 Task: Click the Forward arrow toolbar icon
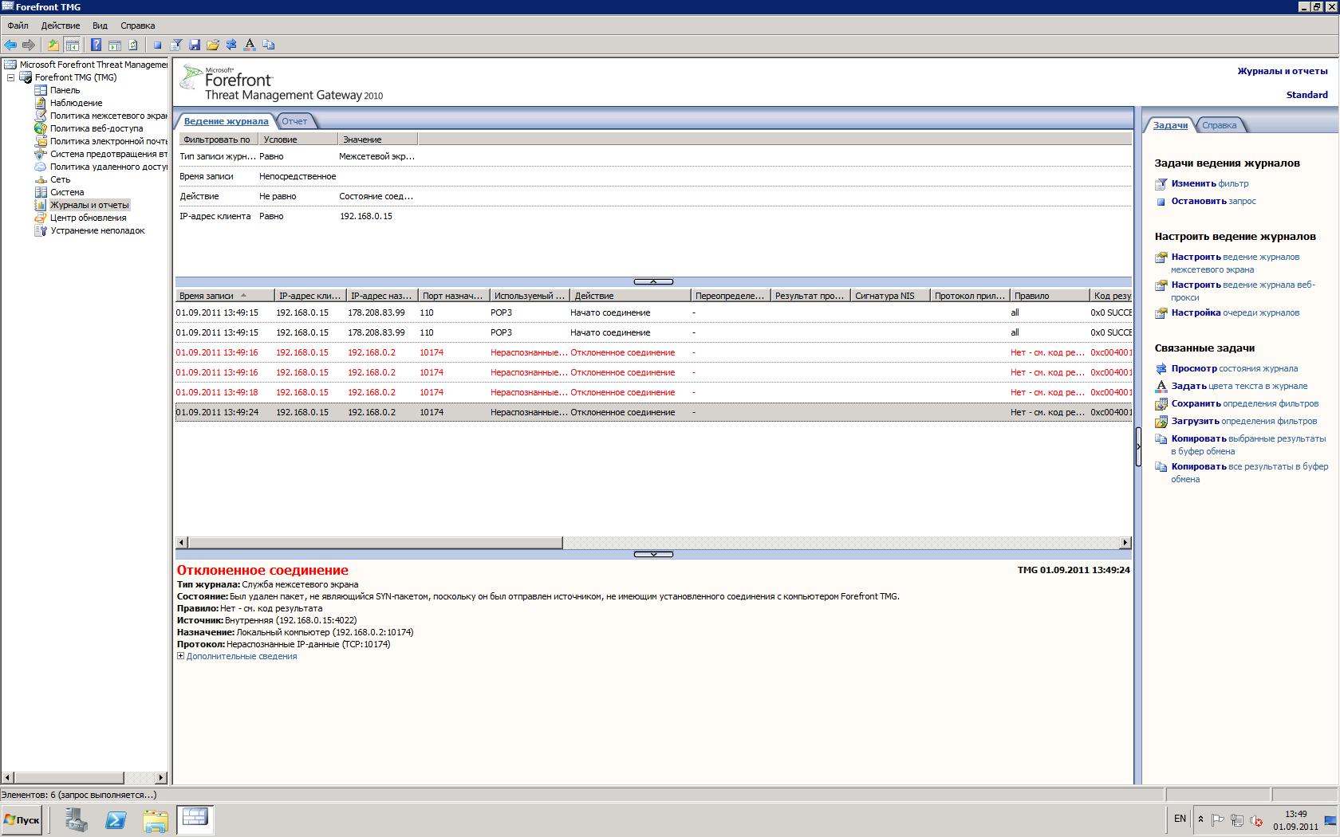pyautogui.click(x=29, y=45)
